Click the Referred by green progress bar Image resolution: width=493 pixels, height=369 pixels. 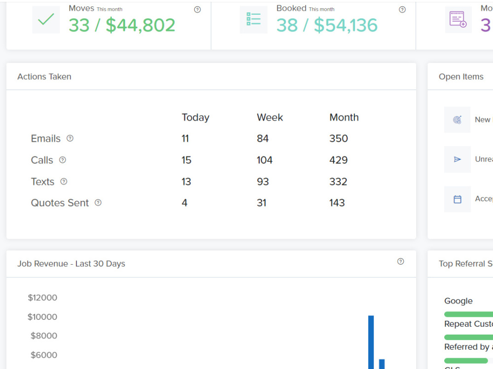(466, 361)
